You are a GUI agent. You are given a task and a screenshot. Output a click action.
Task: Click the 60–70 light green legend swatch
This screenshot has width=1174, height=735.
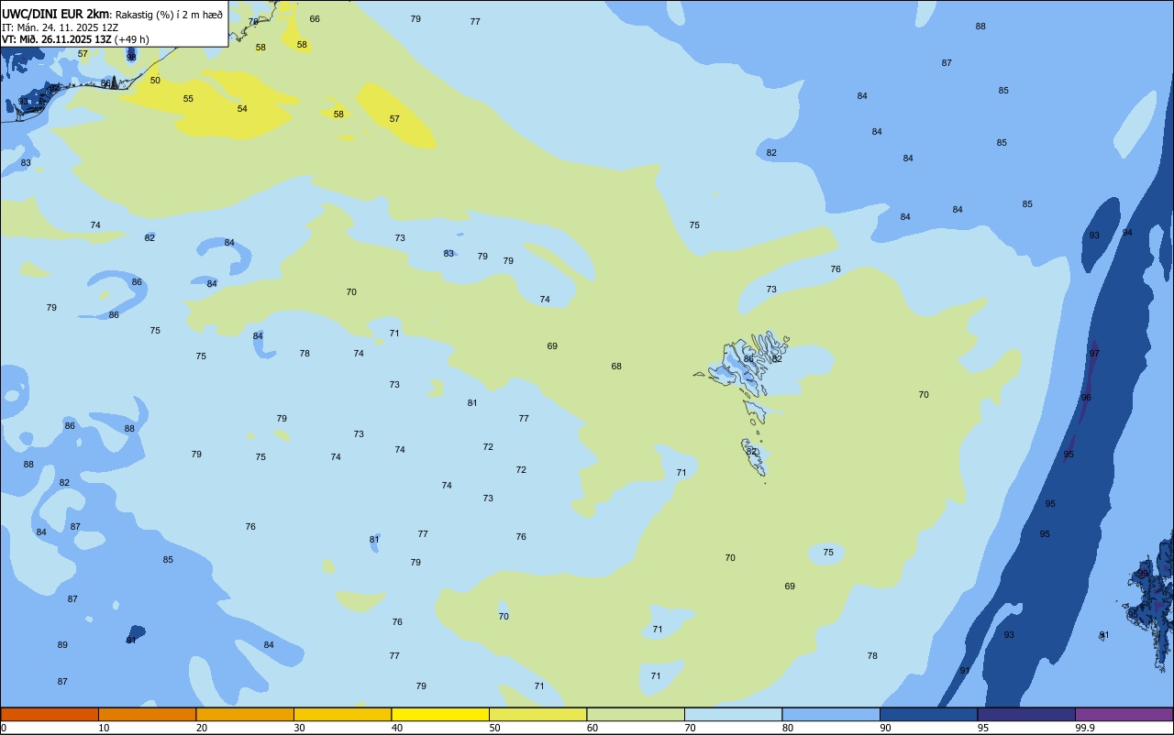pos(636,714)
